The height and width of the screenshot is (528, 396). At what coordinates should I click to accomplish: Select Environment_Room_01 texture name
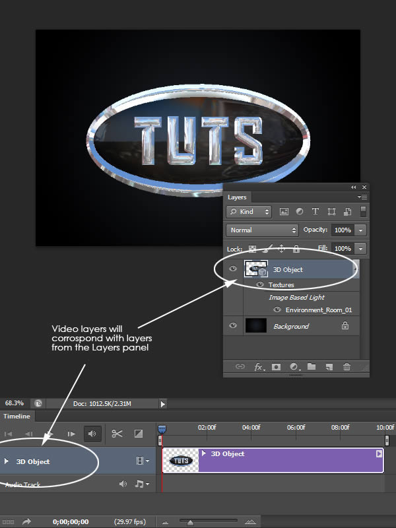[319, 310]
